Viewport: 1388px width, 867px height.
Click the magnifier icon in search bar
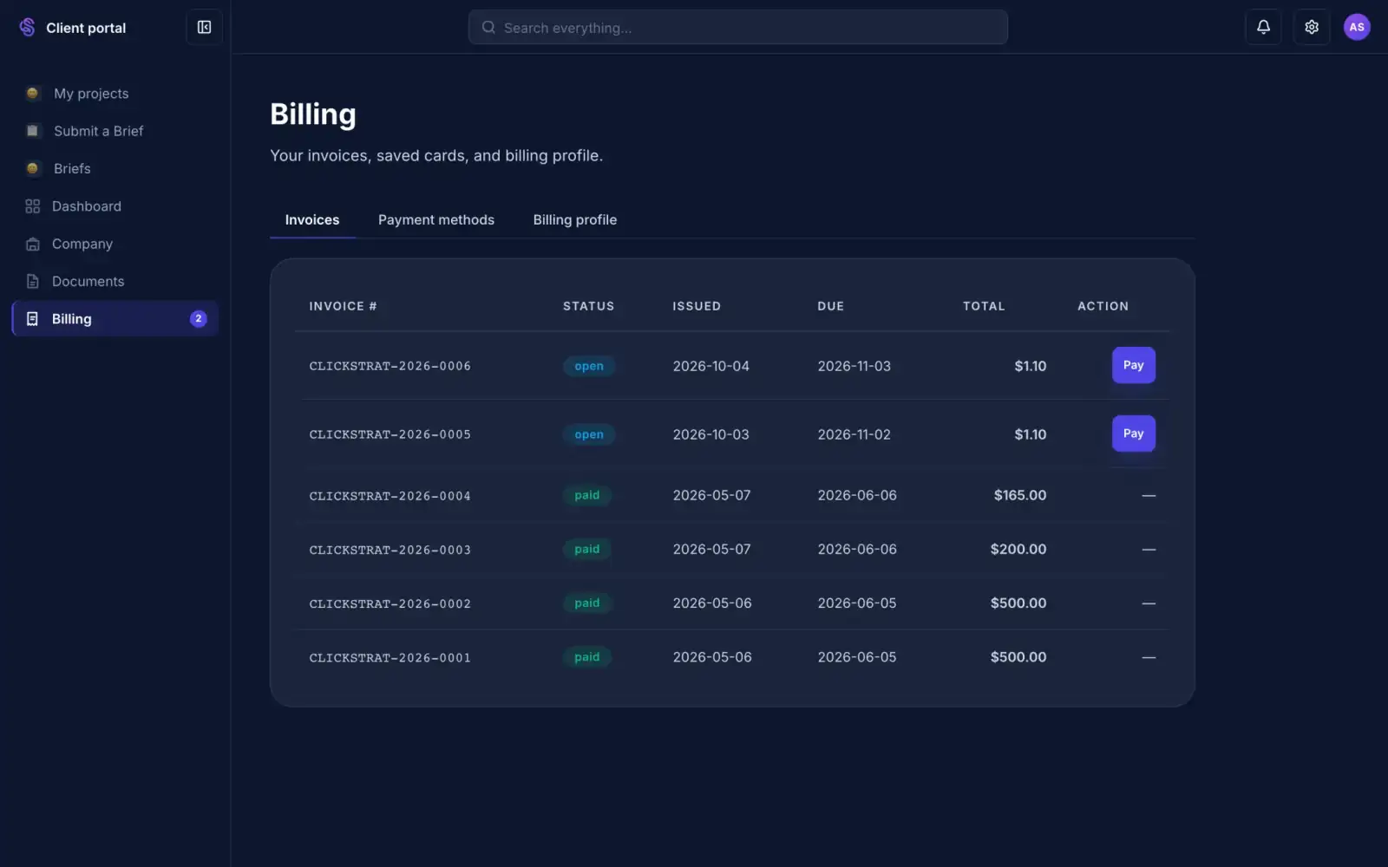[488, 28]
